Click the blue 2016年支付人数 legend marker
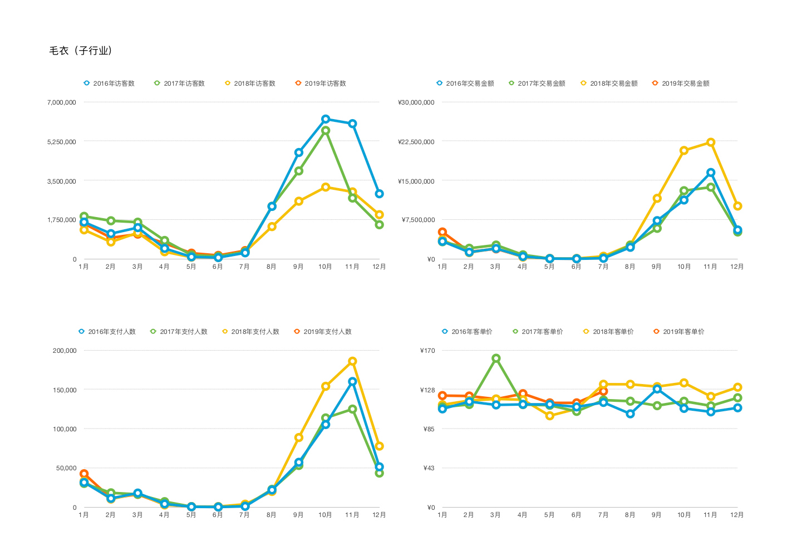 point(81,331)
